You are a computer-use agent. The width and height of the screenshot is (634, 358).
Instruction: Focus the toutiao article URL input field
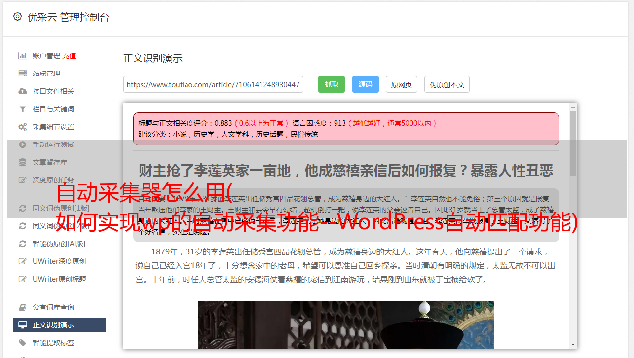[213, 84]
